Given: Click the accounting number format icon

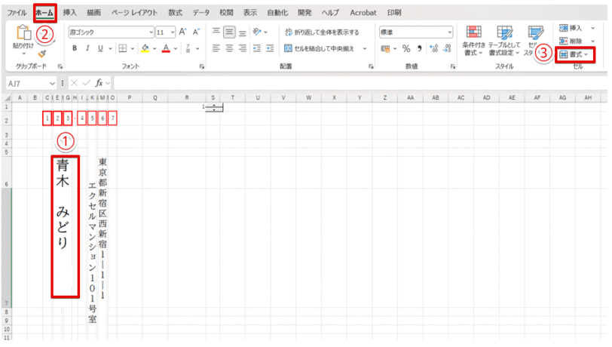Looking at the screenshot, I should pos(385,48).
